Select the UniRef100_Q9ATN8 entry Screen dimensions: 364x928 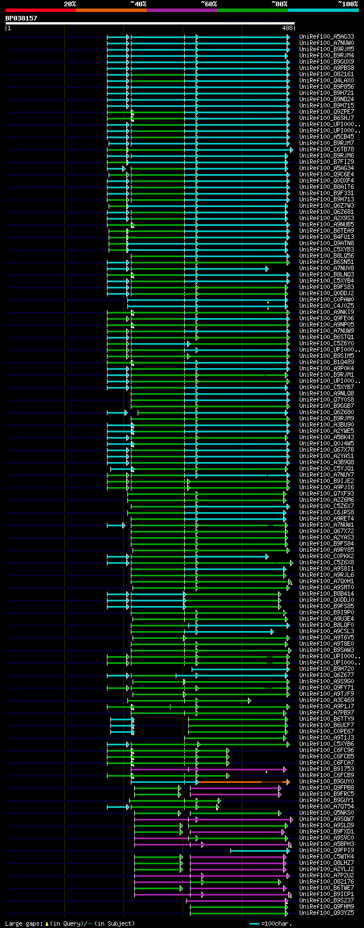tap(326, 243)
